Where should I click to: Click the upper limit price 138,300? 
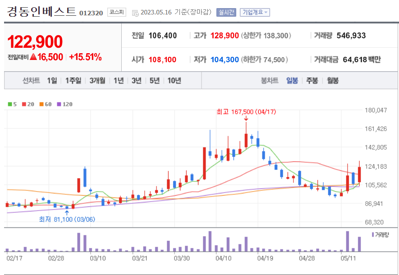[276, 35]
